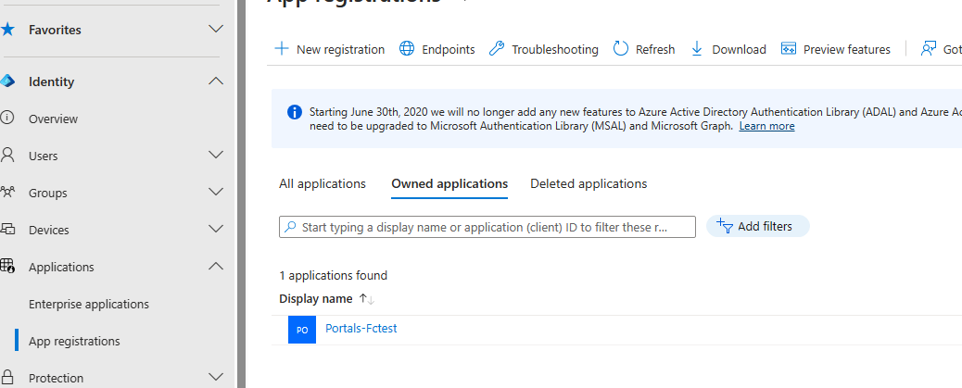The image size is (962, 388).
Task: Click the New registration button label
Action: pos(340,50)
